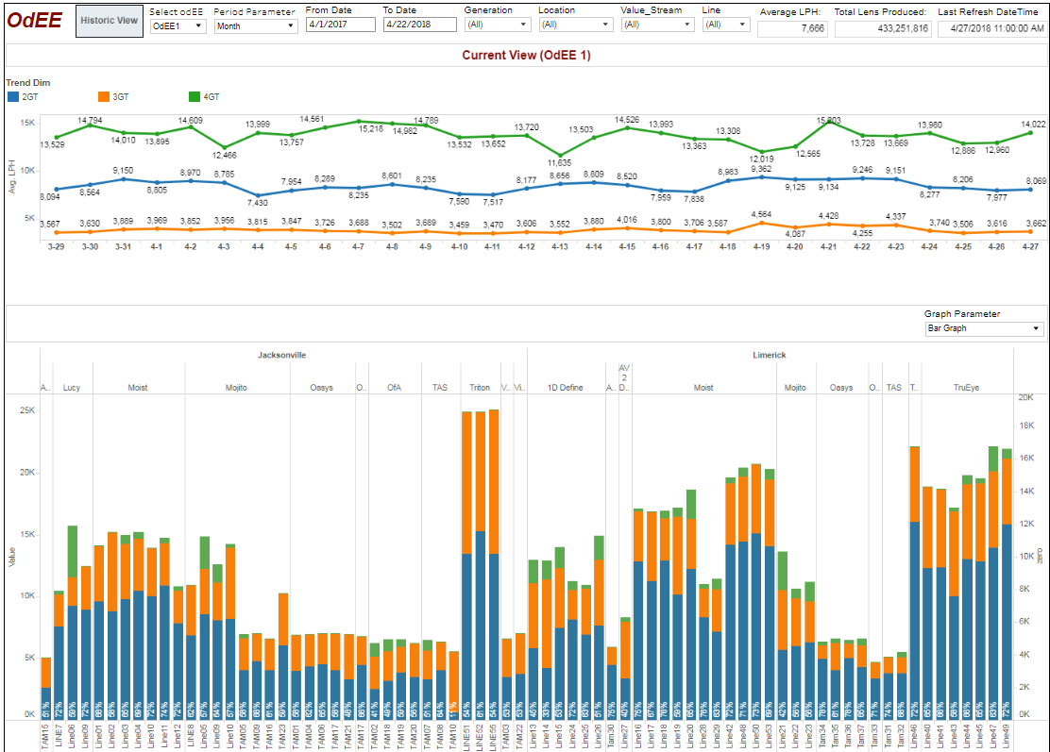The width and height of the screenshot is (1050, 752).
Task: Click the 2GT data point 7,430
Action: tap(258, 194)
